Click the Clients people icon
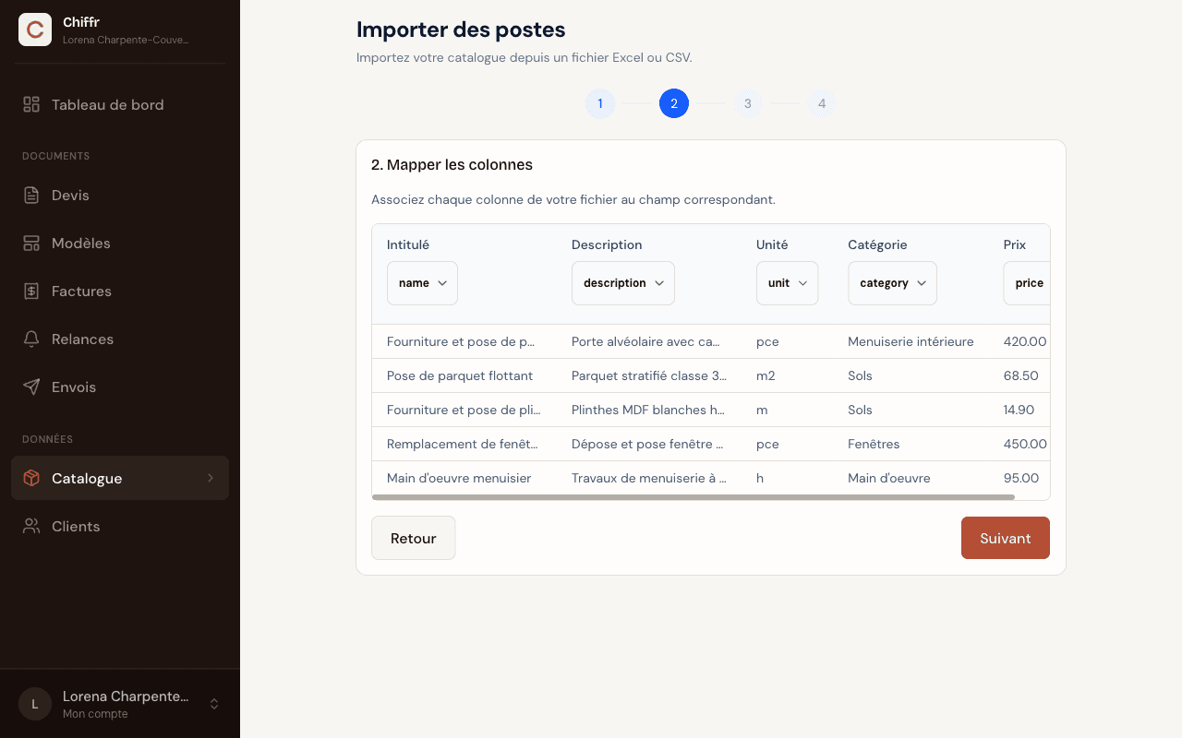This screenshot has height=738, width=1182. (31, 526)
